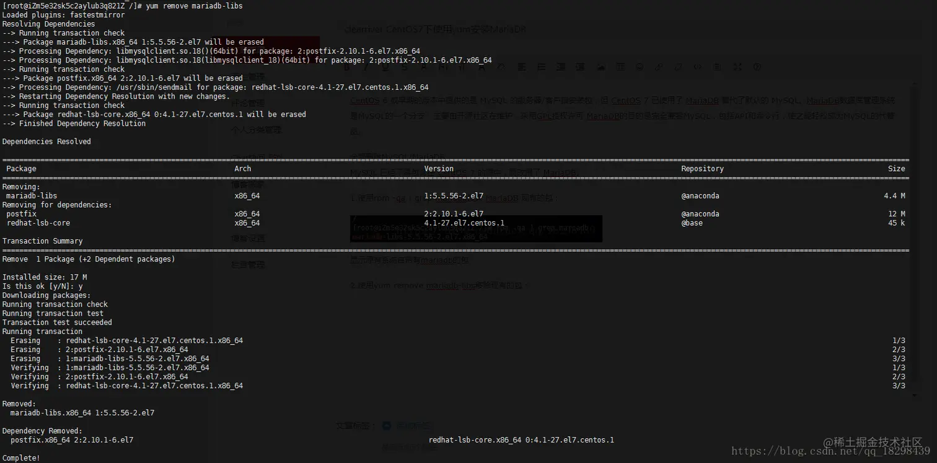Screen dimensions: 937x463
Task: Click the '4.4 M' size value
Action: click(894, 196)
